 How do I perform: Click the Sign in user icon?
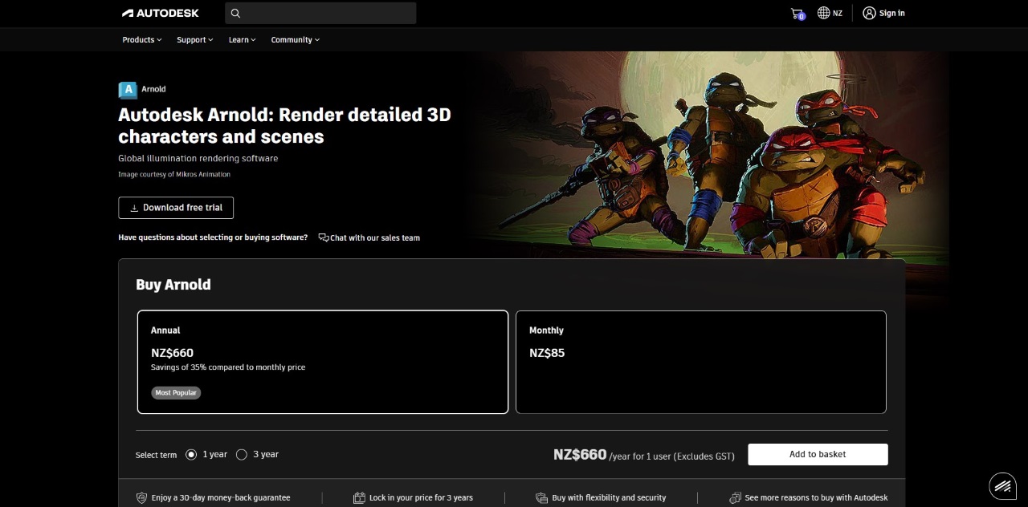pyautogui.click(x=869, y=13)
